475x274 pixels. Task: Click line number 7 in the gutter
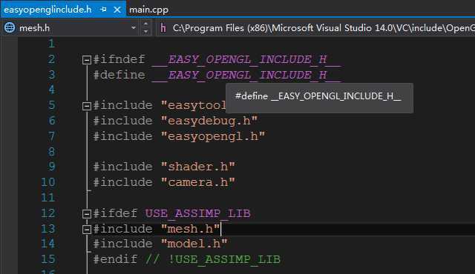click(51, 136)
